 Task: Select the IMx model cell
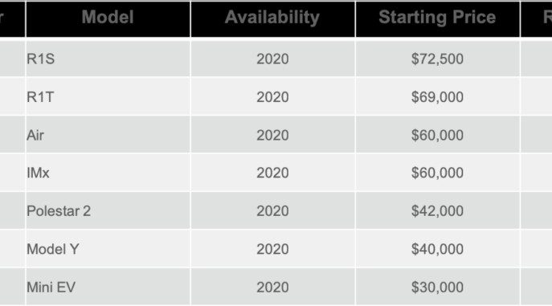tap(108, 173)
